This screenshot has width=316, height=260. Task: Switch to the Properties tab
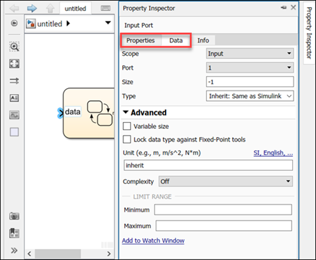point(141,40)
